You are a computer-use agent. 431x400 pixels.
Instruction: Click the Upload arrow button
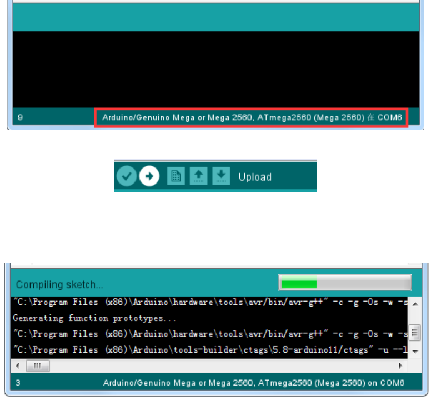click(x=149, y=176)
